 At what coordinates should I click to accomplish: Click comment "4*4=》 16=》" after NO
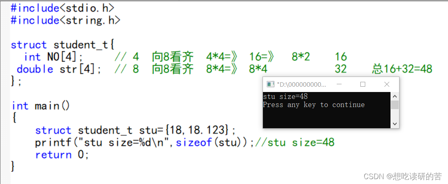240,57
